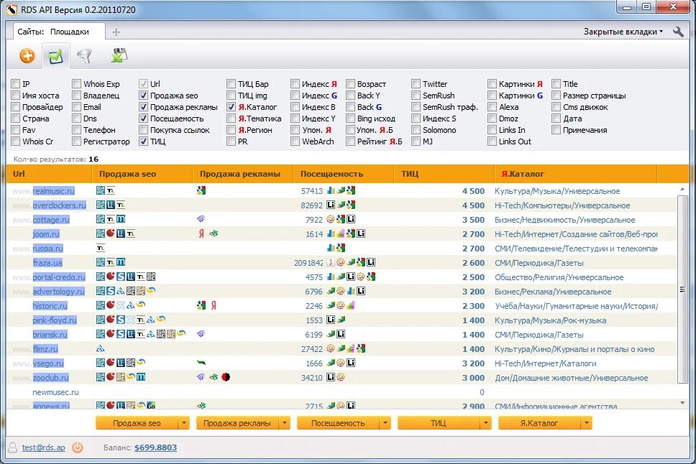Sort by the Я.Каталог column header
Image resolution: width=696 pixels, height=464 pixels.
tap(575, 174)
